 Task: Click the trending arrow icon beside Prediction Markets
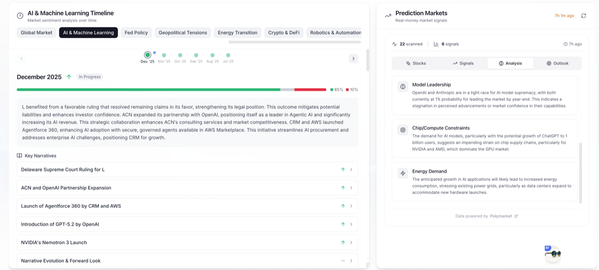point(388,16)
